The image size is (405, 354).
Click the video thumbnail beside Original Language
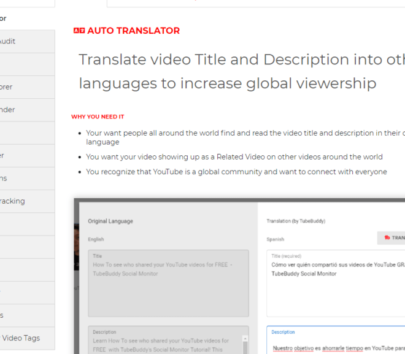77,247
